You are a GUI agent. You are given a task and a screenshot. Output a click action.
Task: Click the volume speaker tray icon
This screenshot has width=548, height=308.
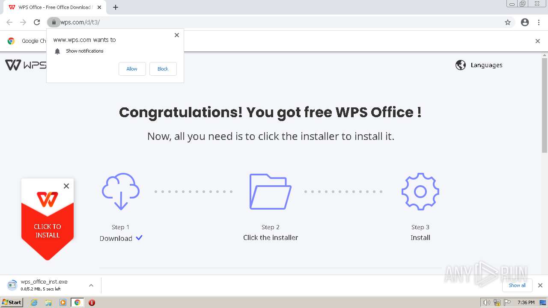[x=486, y=302]
